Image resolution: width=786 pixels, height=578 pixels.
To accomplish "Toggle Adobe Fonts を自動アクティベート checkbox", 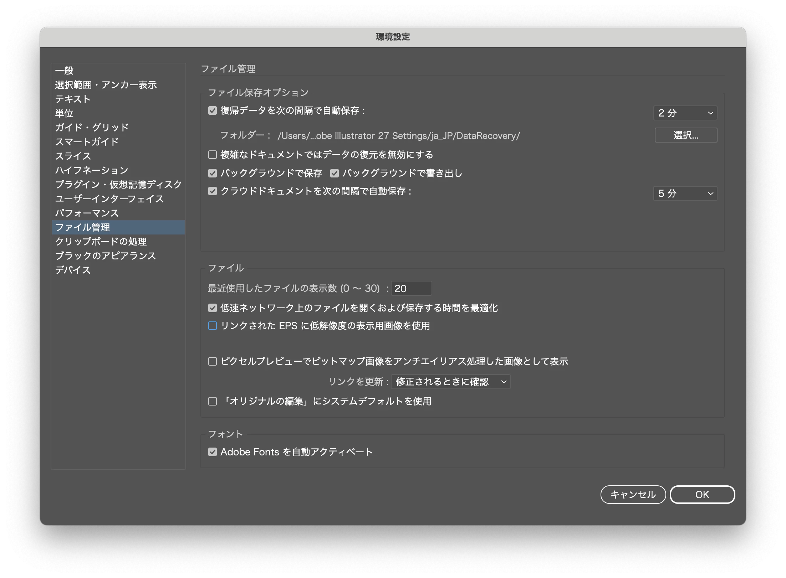I will pos(213,452).
